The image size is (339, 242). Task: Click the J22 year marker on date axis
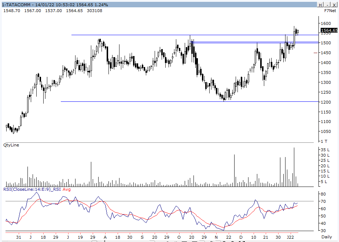pyautogui.click(x=290, y=237)
